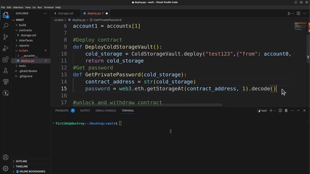310x174 pixels.
Task: Expand the tests folder
Action: pyautogui.click(x=31, y=66)
